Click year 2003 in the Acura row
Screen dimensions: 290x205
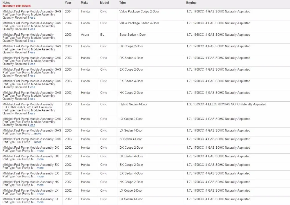click(x=68, y=35)
